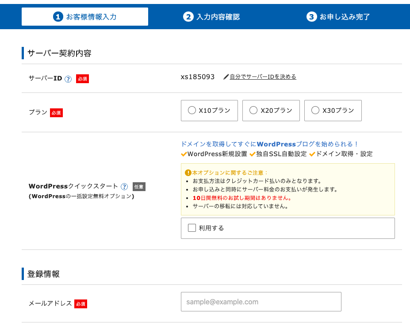Select the X30プラン radio button
410x326 pixels.
coord(314,110)
